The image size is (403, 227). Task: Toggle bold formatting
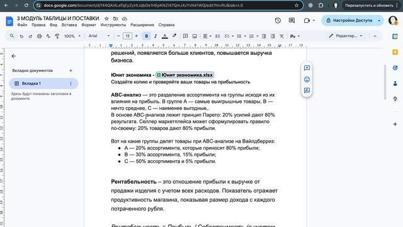(147, 37)
